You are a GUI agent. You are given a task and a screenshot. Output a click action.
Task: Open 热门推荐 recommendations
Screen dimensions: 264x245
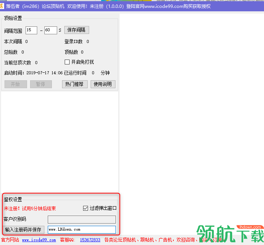(75, 84)
